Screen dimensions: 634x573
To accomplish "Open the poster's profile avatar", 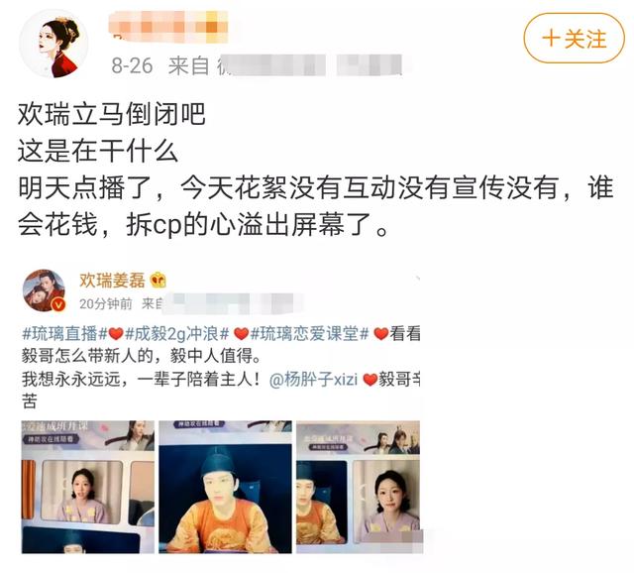I will (x=53, y=44).
